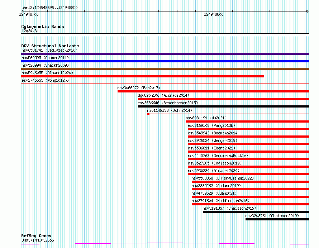Select the red nsv2791604 variant bar
The width and height of the screenshot is (319, 248).
(x=251, y=205)
